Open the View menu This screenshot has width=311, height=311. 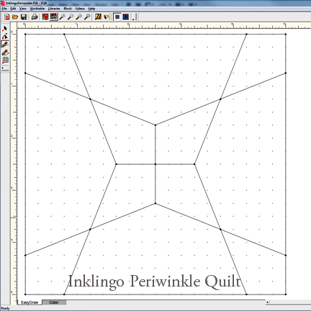[23, 9]
